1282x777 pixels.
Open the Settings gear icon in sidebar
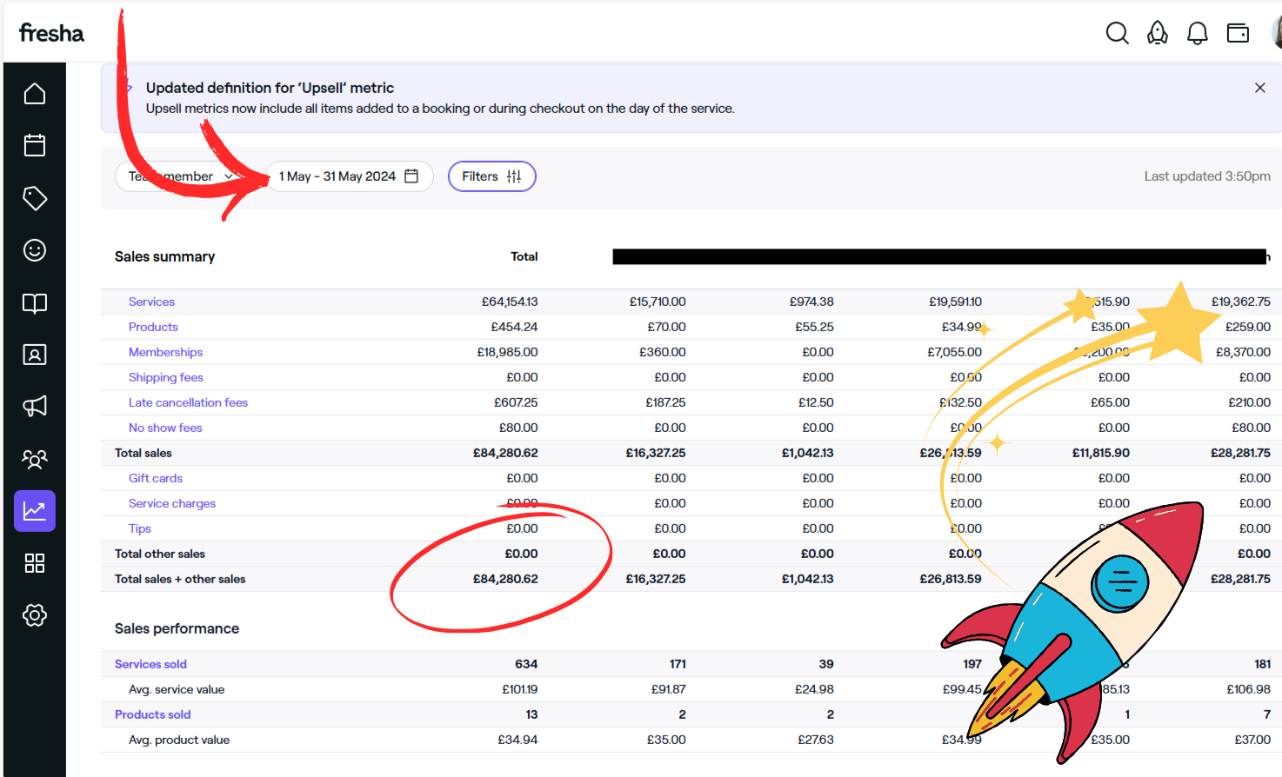[35, 615]
